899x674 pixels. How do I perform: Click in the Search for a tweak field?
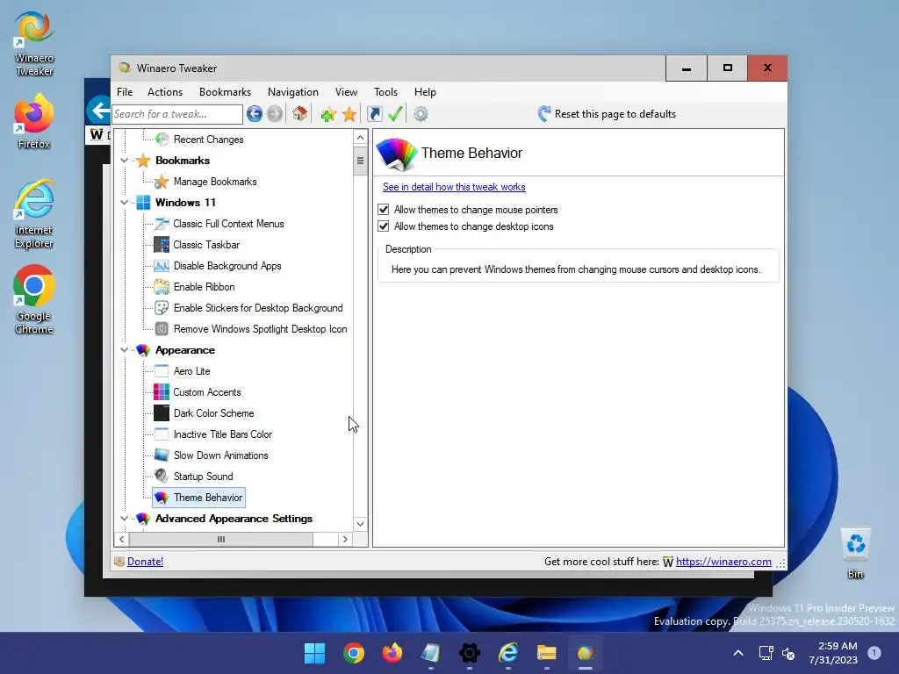[177, 114]
